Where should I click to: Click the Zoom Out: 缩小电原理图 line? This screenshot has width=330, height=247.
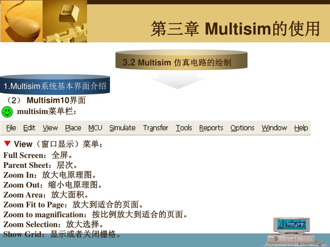click(53, 185)
